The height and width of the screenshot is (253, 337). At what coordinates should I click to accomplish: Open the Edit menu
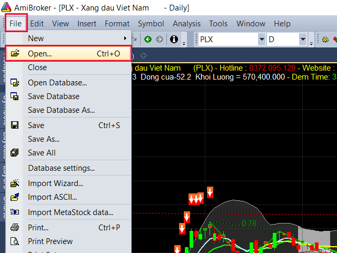point(37,23)
